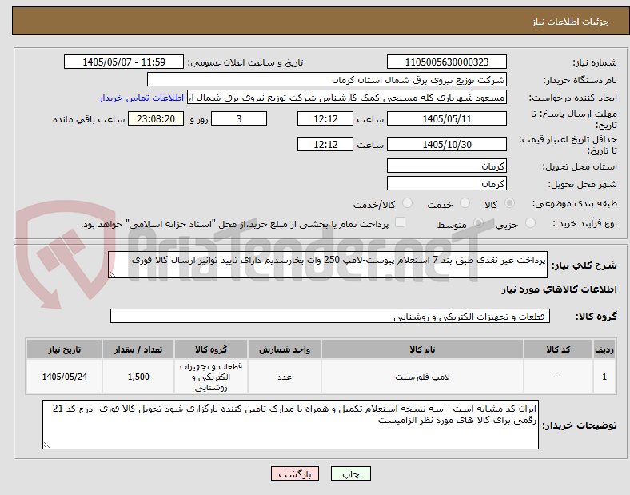630x495 pixels.
Task: Click the چاپ (print) button
Action: (x=350, y=473)
